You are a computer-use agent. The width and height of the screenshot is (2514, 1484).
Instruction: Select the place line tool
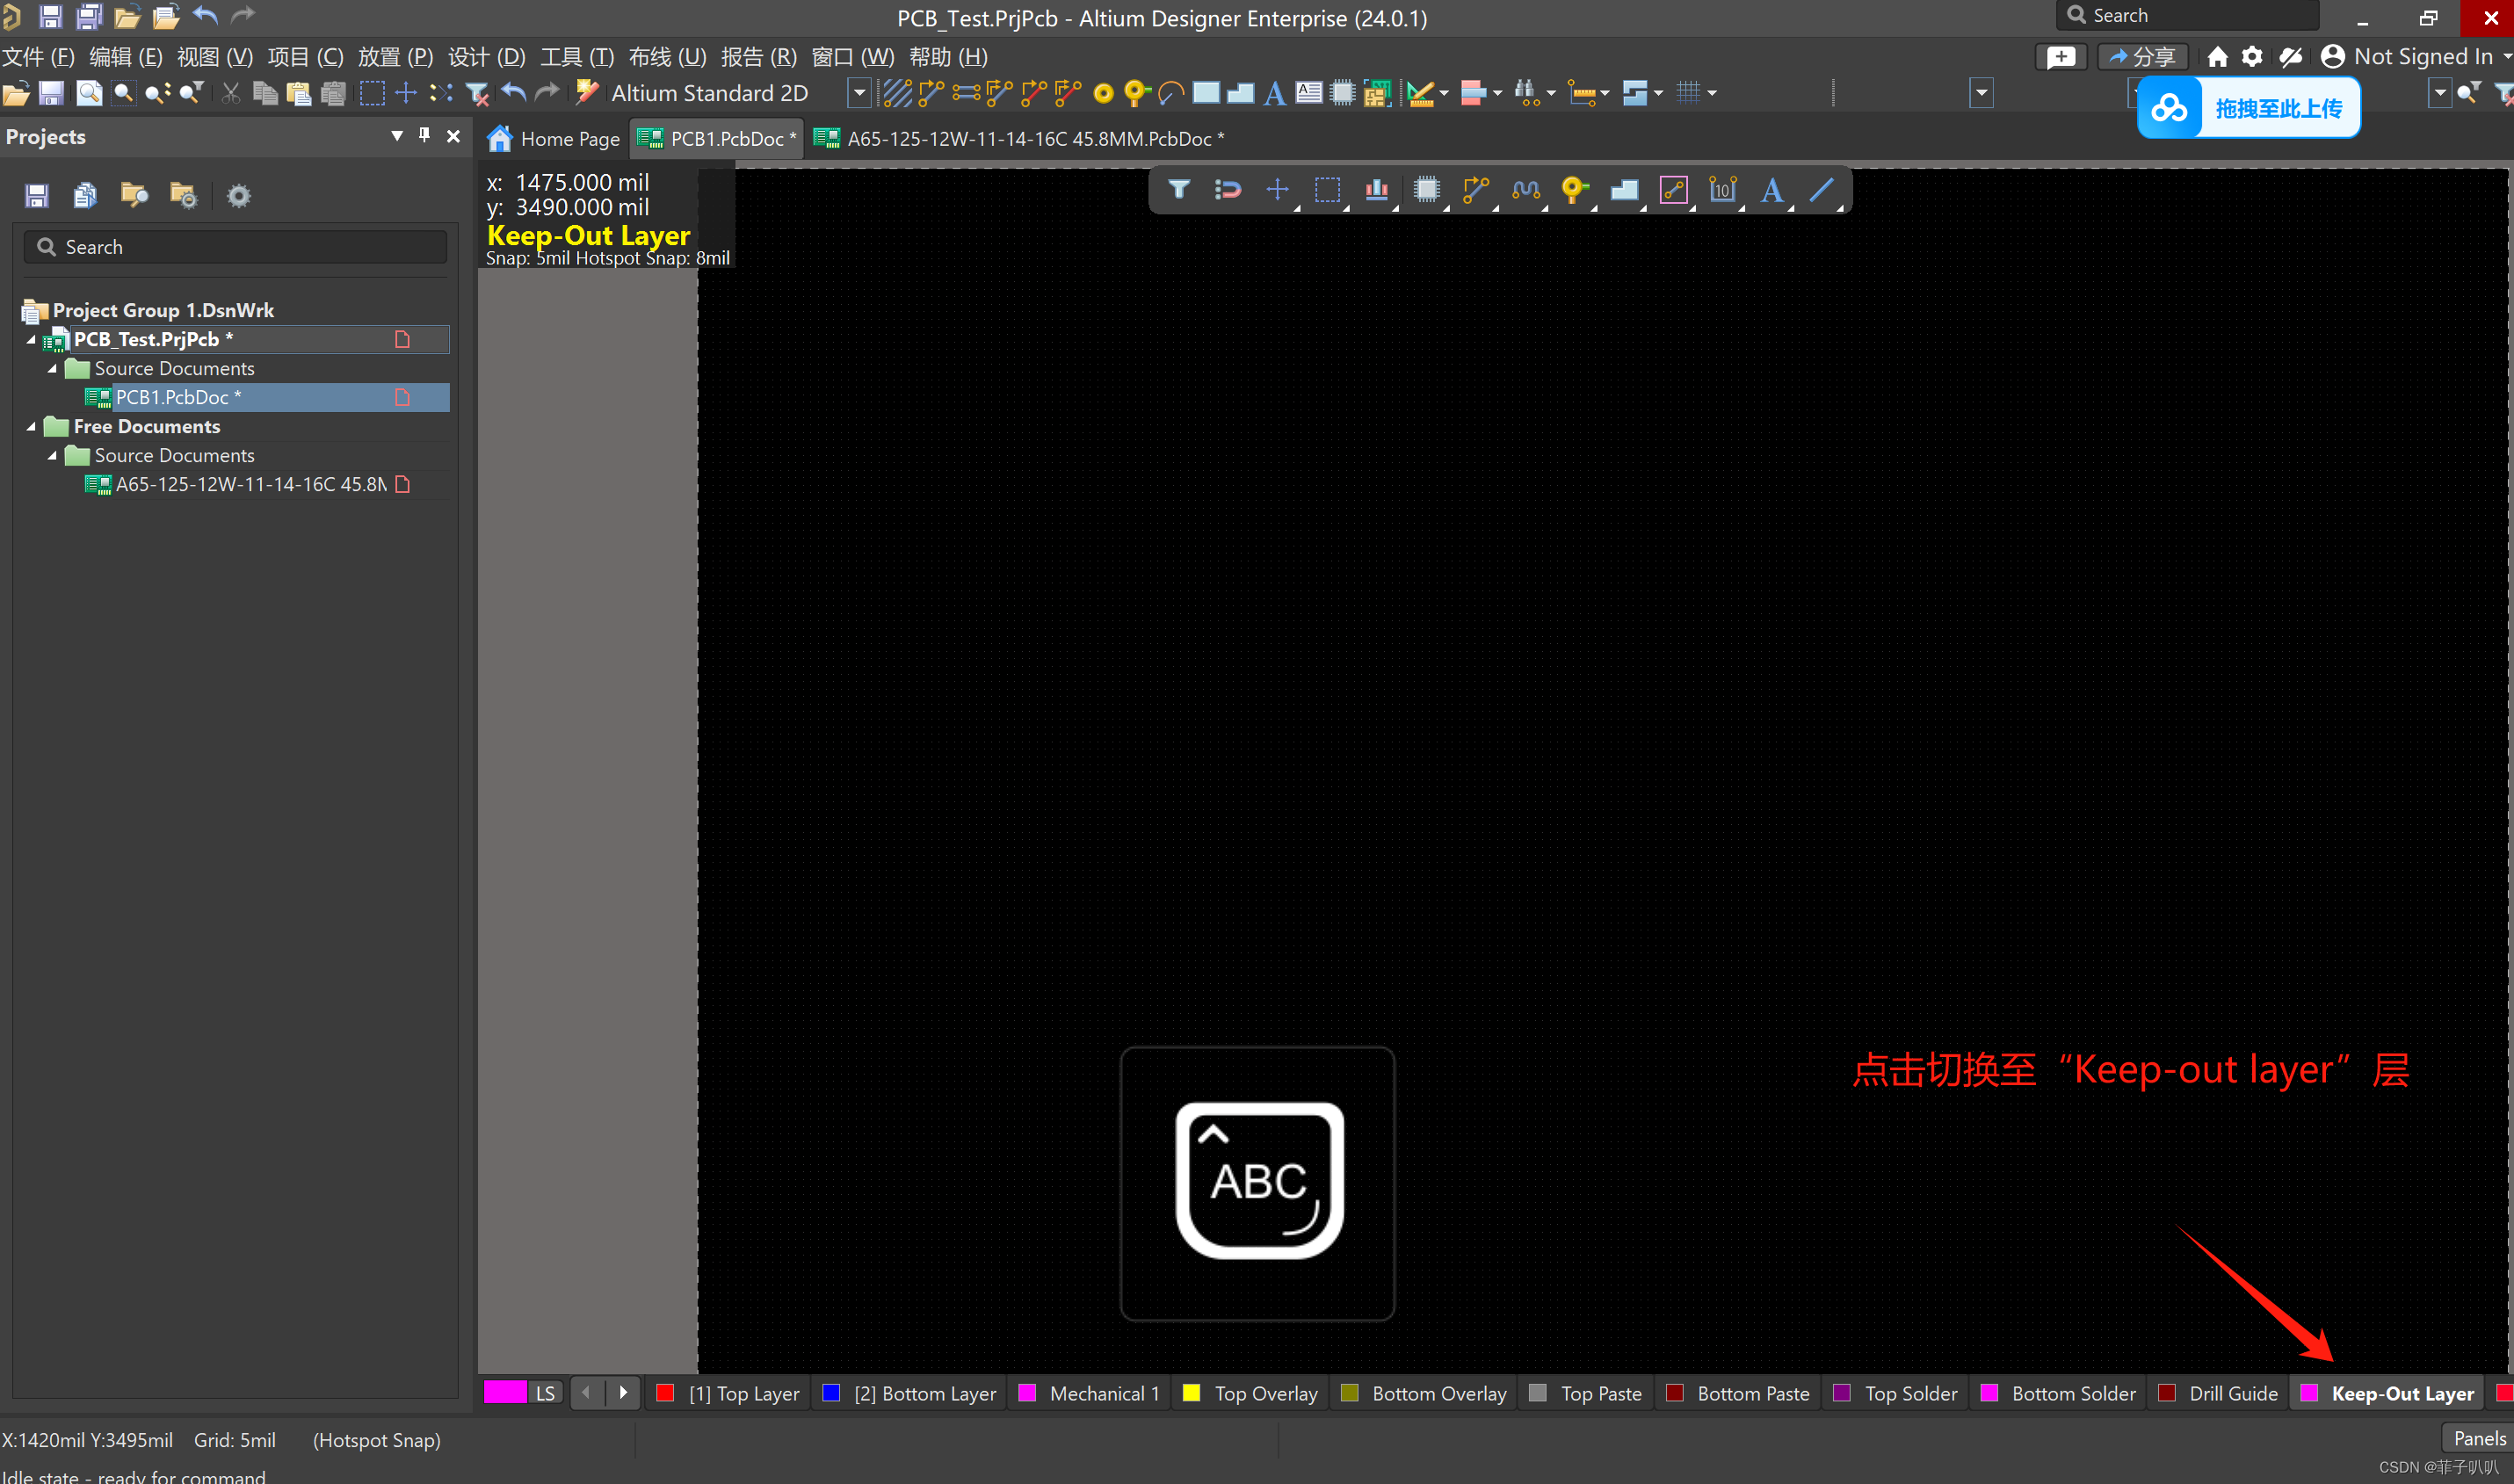(1822, 189)
